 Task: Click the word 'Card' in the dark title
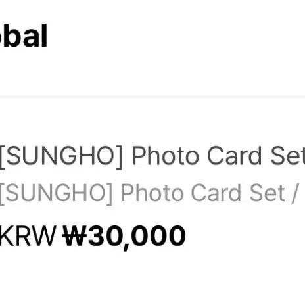(234, 156)
